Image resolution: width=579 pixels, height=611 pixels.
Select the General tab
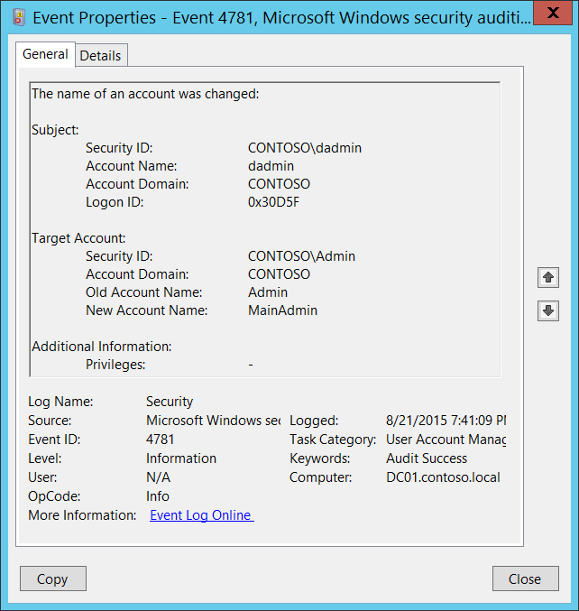[45, 54]
